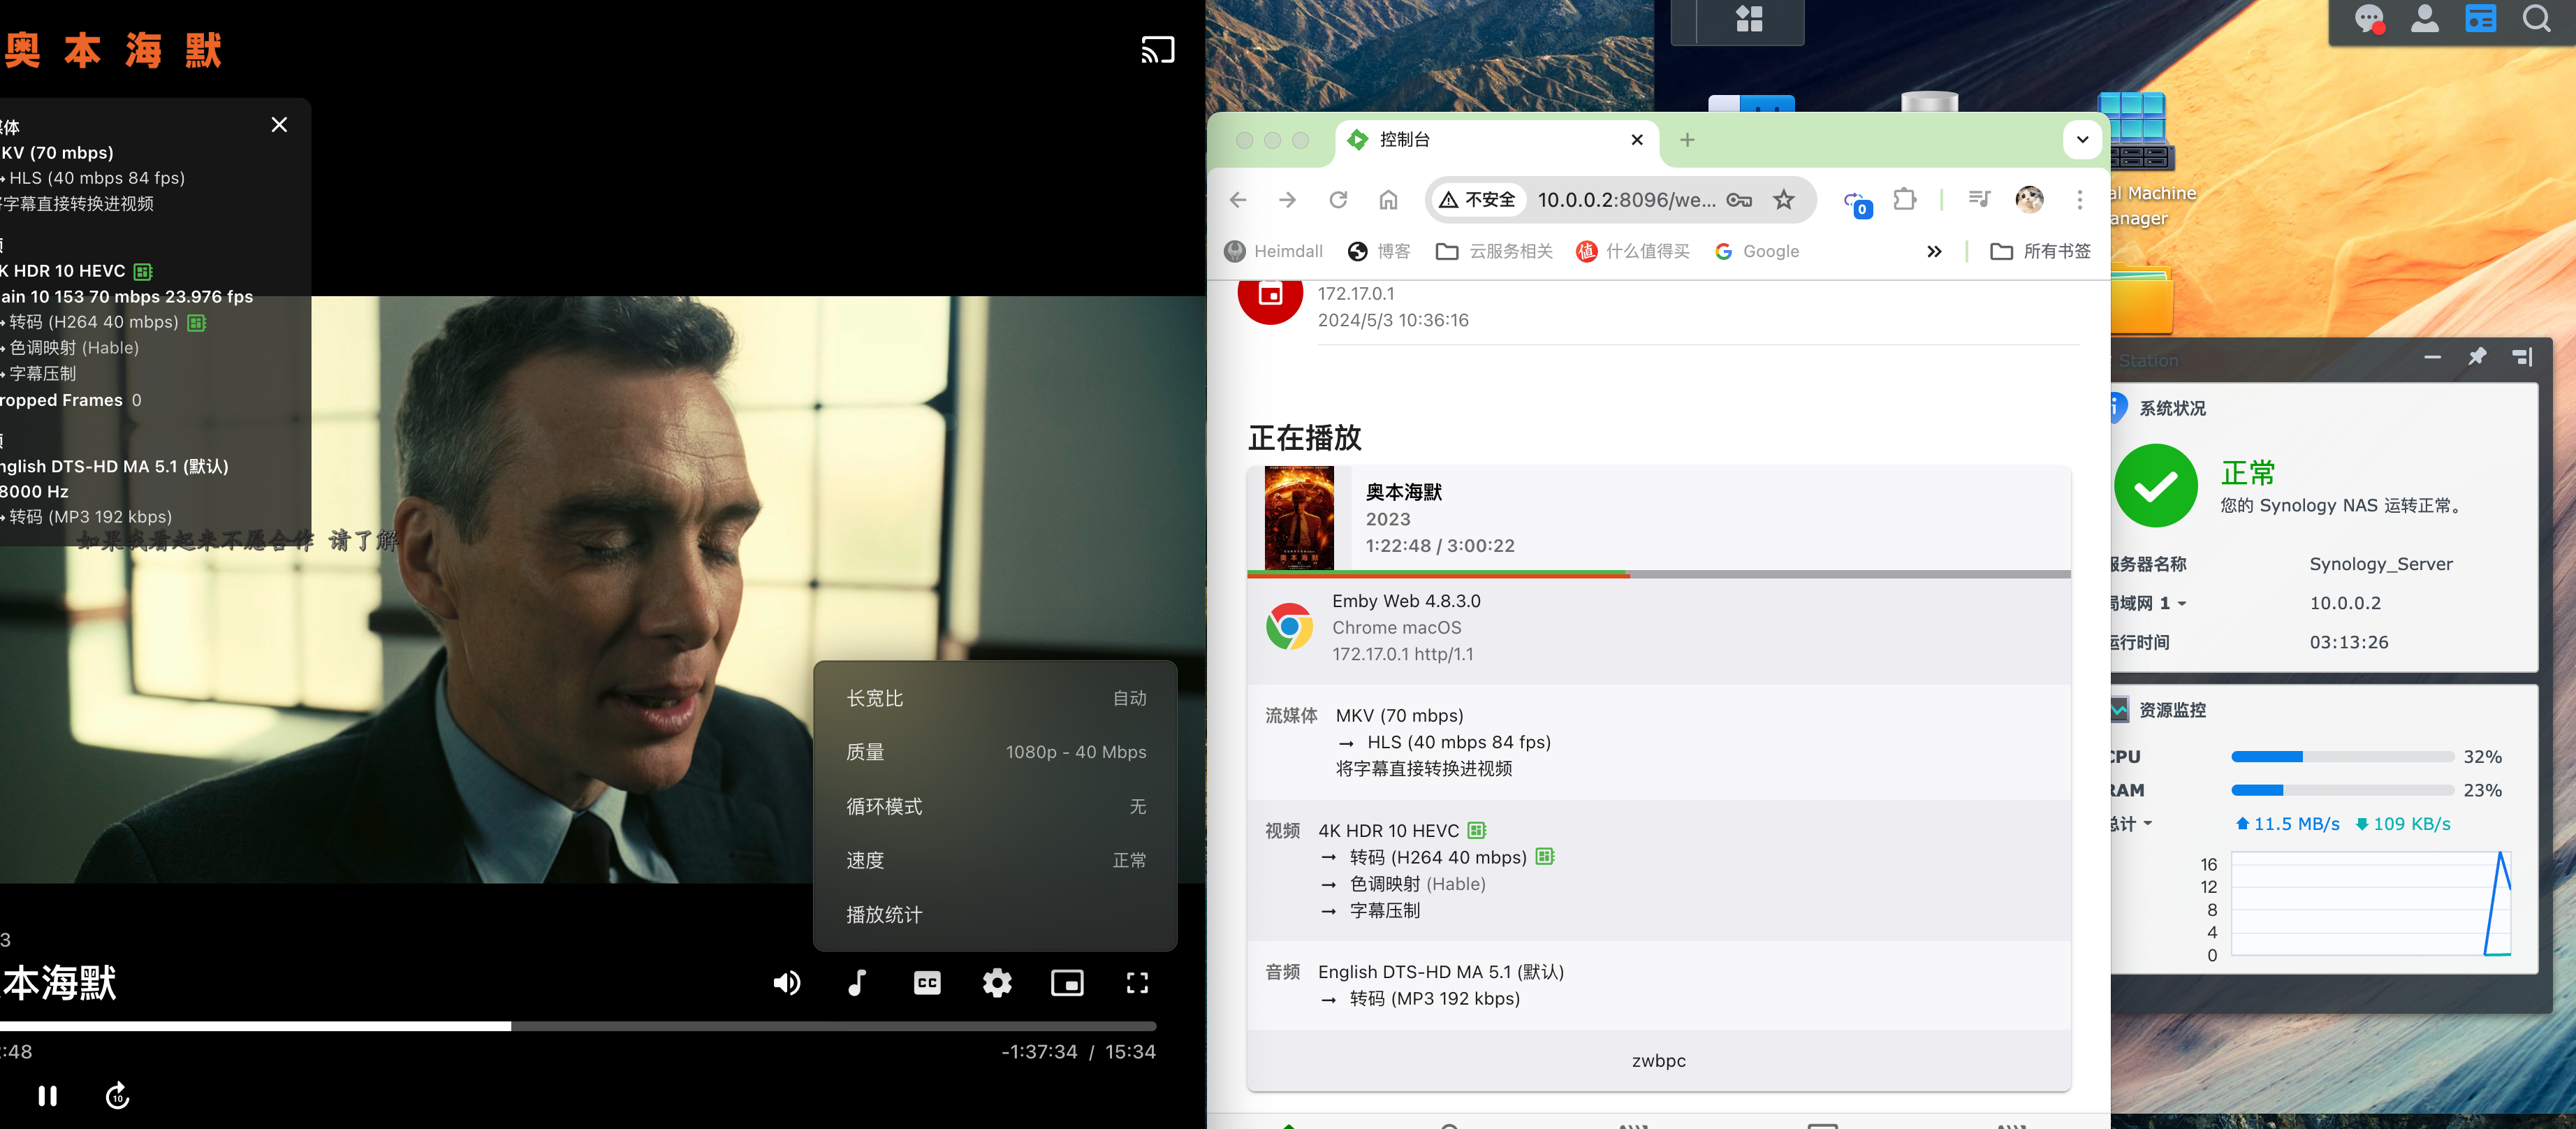
Task: Open the DSM search magnifier icon
Action: point(2537,19)
